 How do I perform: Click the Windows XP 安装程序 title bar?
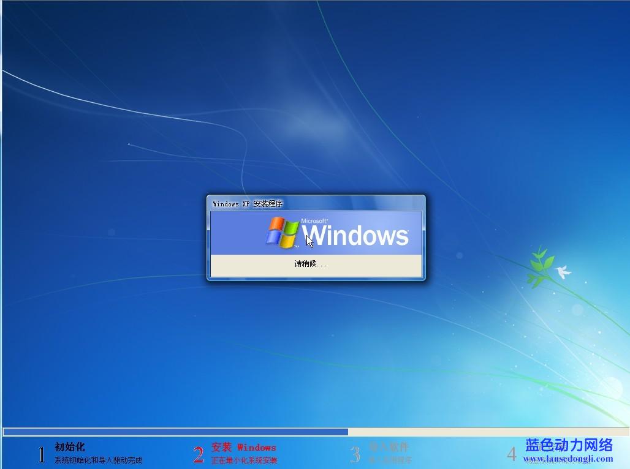point(316,204)
